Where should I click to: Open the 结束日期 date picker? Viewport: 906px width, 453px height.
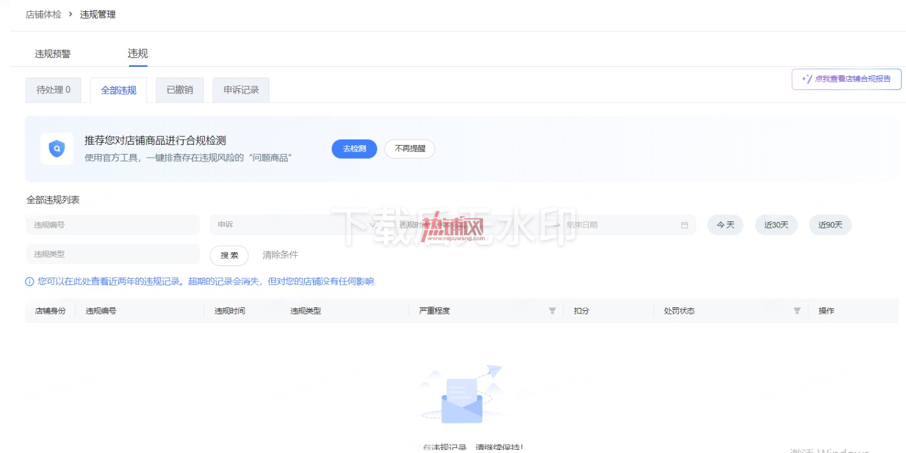(620, 225)
